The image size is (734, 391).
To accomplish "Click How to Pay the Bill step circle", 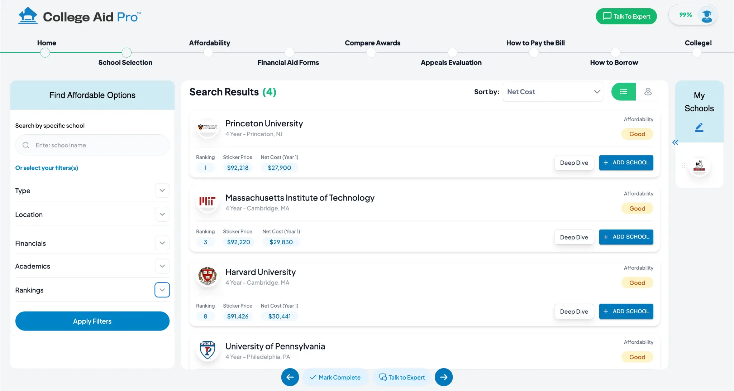I will coord(534,53).
